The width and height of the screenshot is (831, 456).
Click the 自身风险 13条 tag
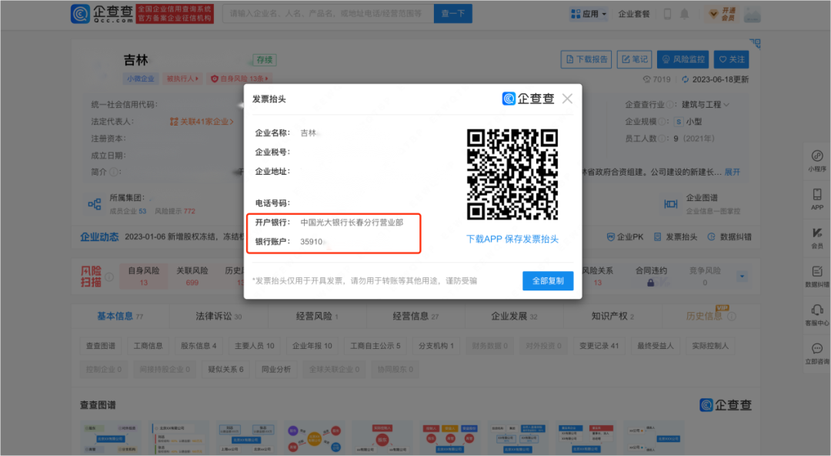239,79
